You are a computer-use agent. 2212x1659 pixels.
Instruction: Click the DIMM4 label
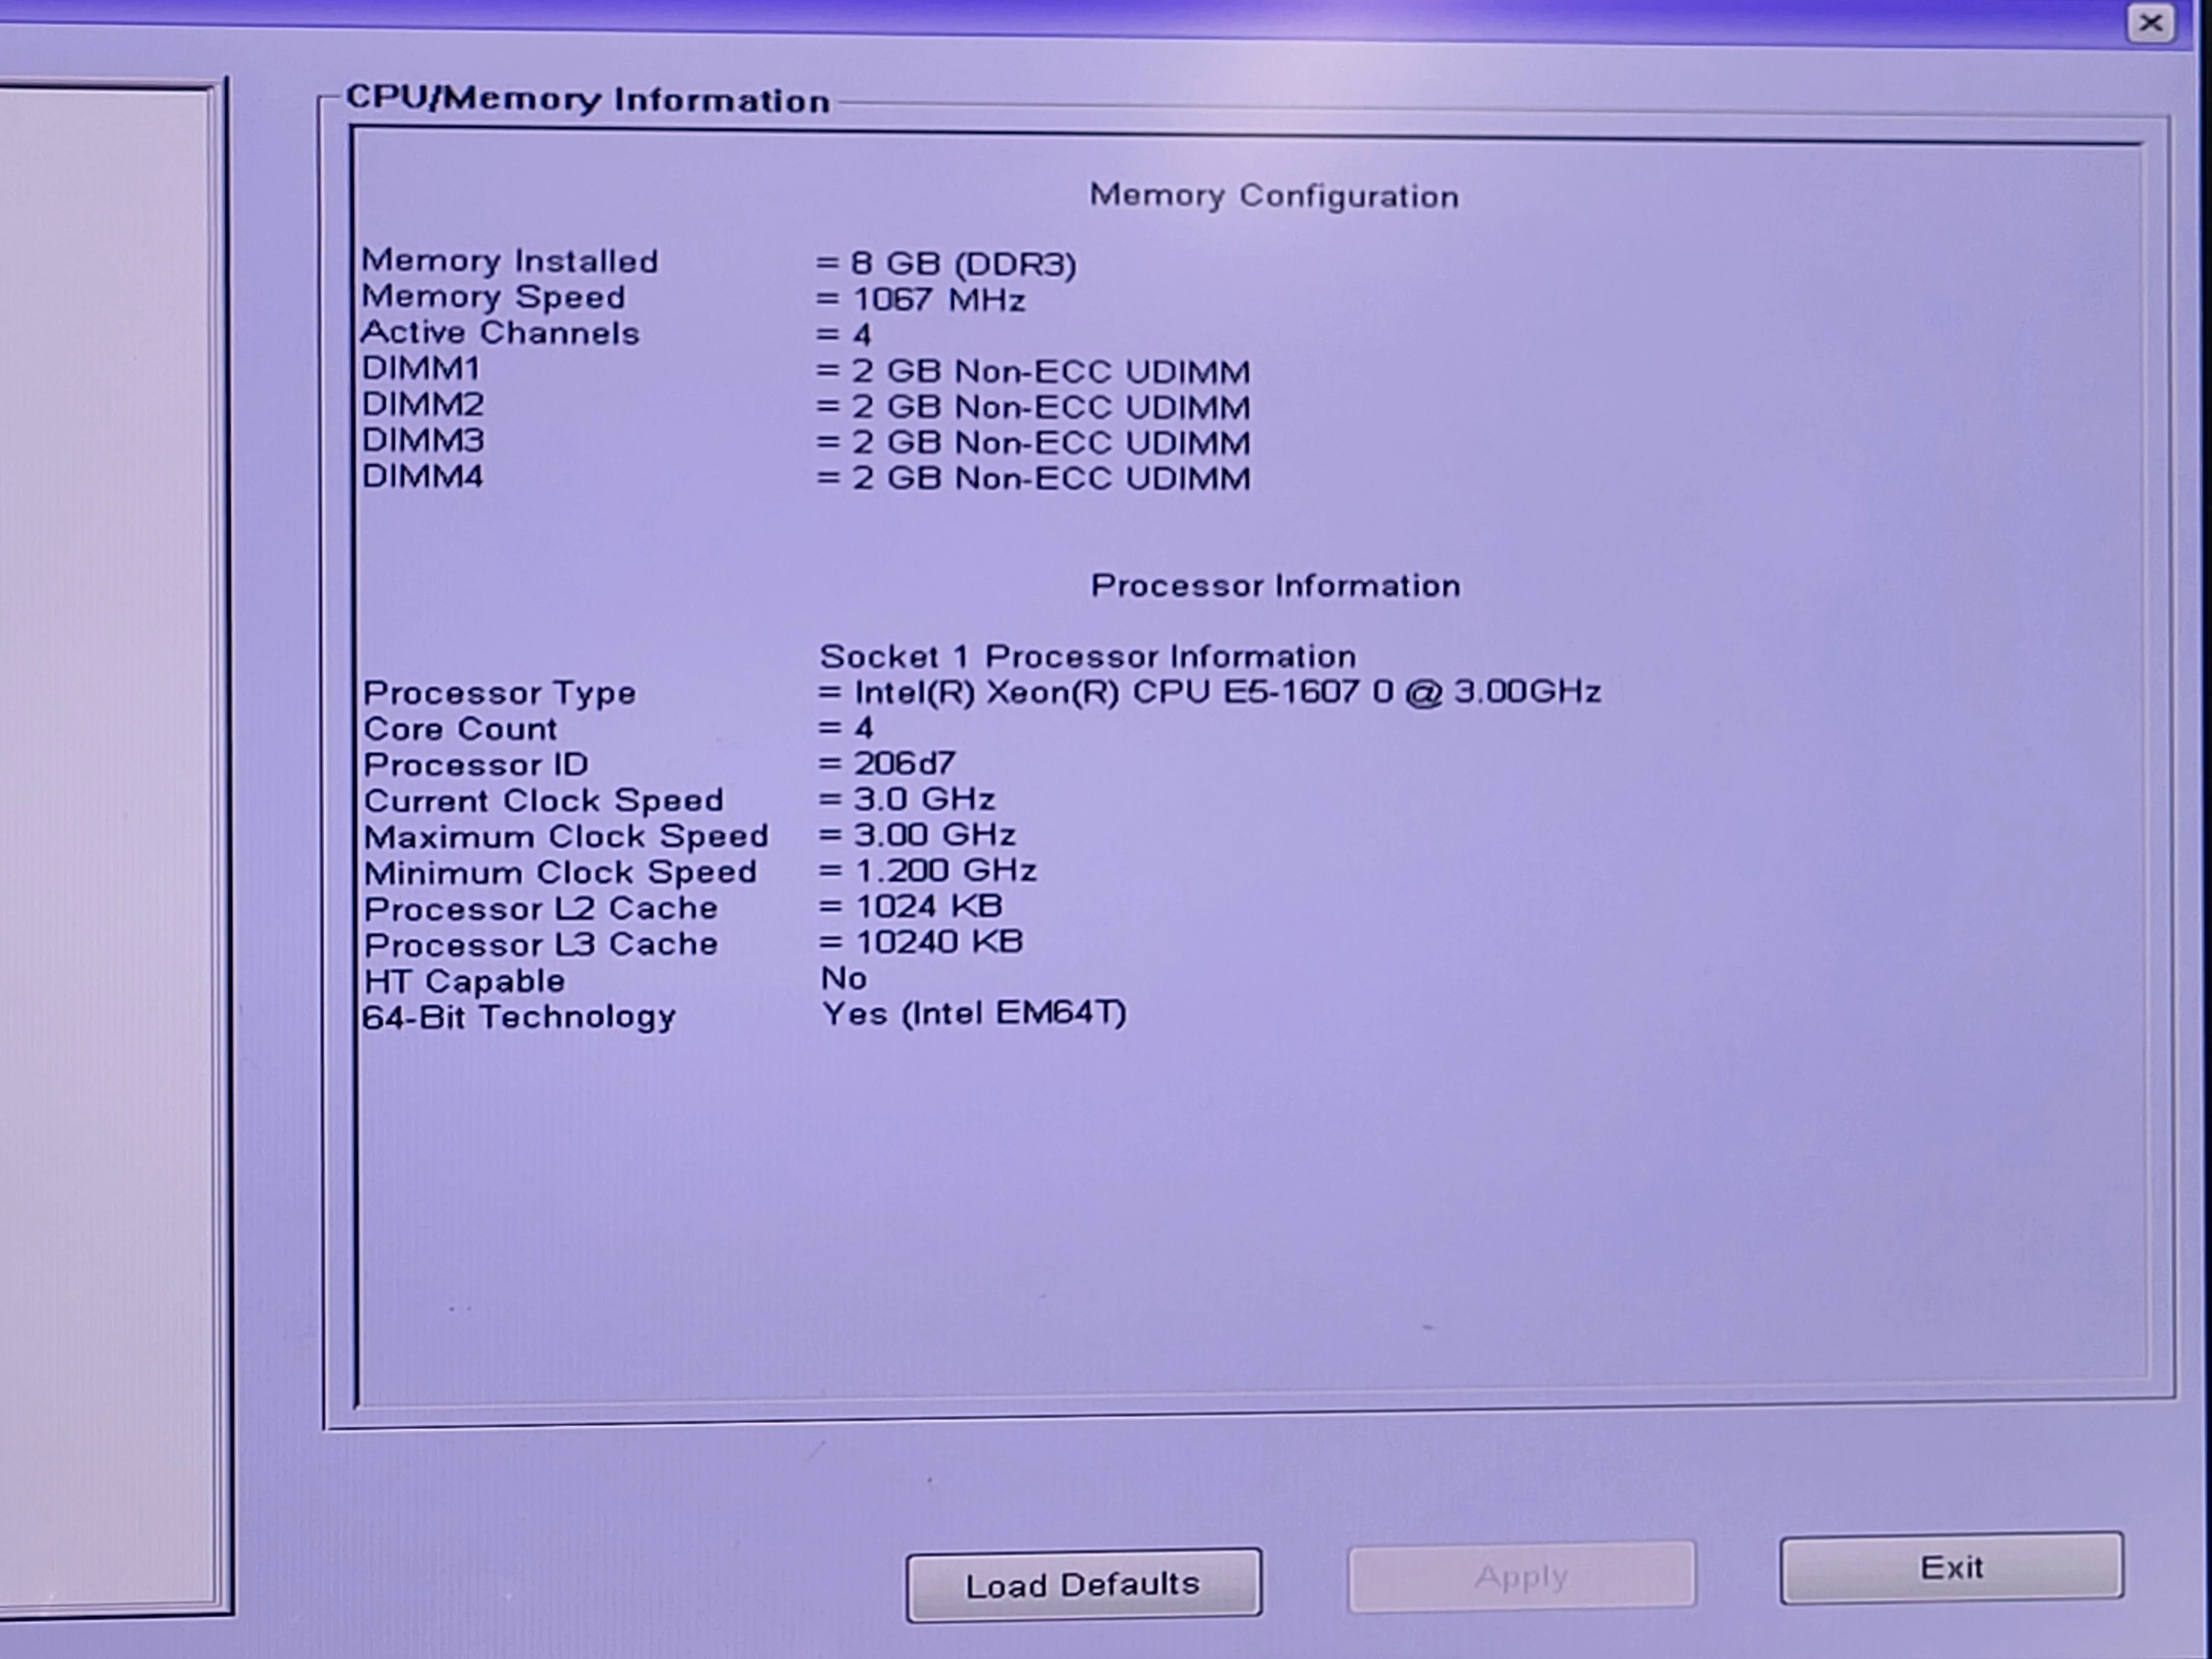(423, 476)
